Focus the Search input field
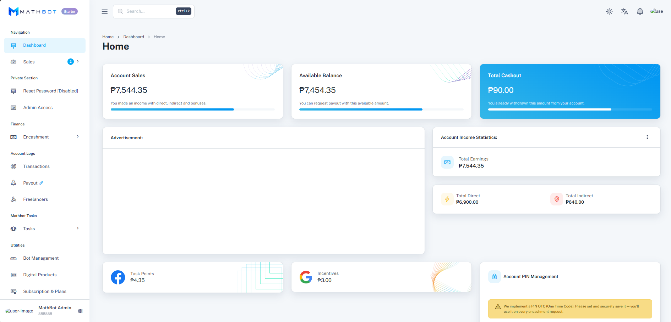Image resolution: width=671 pixels, height=322 pixels. [154, 11]
